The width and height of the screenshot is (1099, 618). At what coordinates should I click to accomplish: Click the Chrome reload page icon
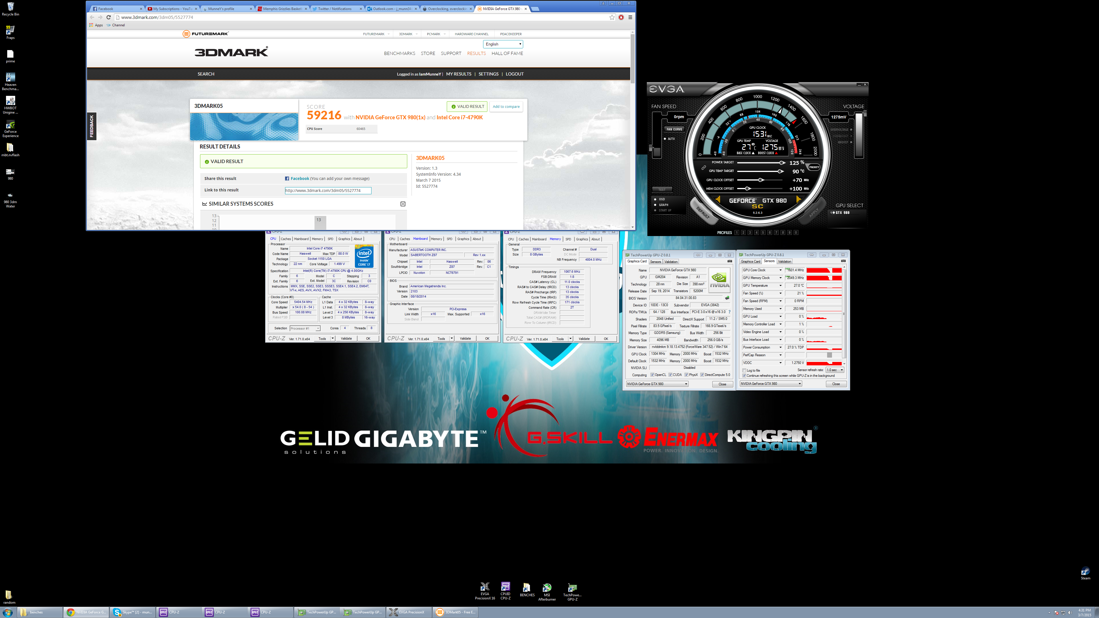[108, 17]
